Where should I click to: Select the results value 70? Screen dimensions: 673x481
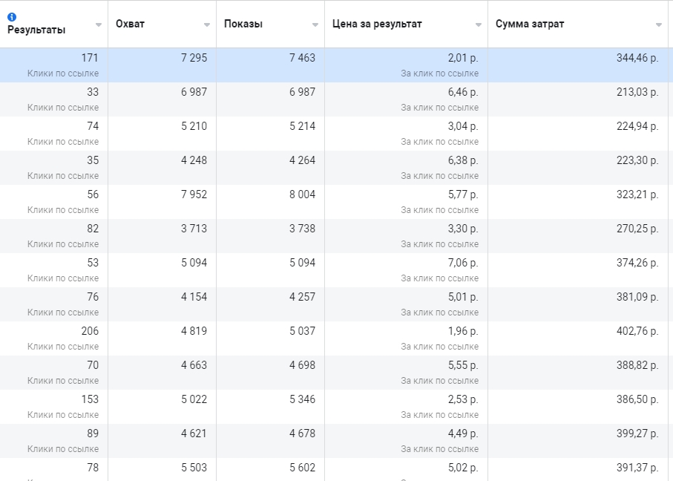click(93, 365)
